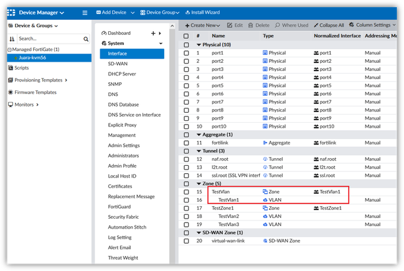
Task: Check the box for TestVlan zone row
Action: point(186,192)
